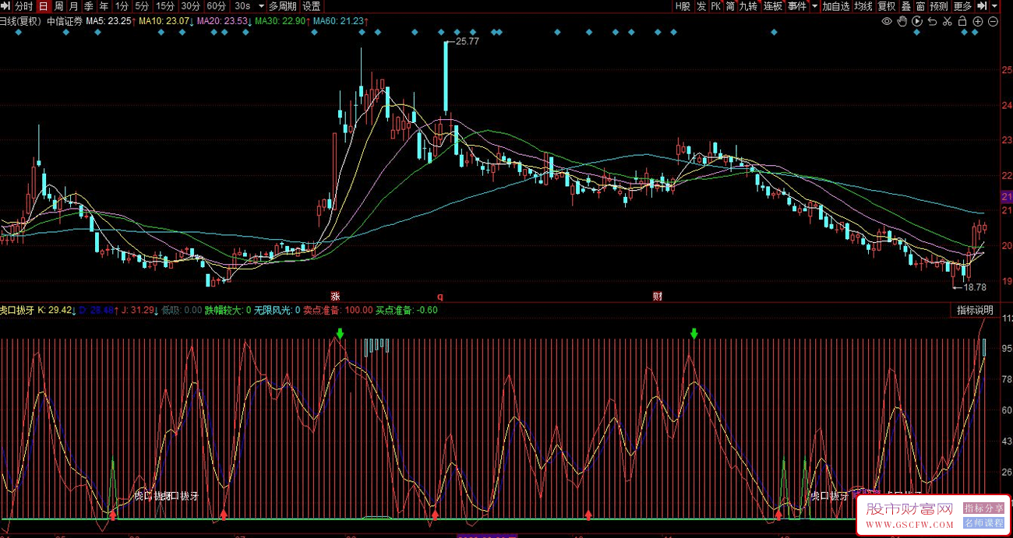Select the scissors cut tool

click(947, 21)
